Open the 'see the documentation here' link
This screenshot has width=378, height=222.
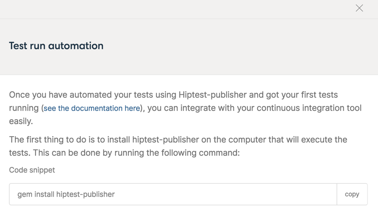[92, 108]
